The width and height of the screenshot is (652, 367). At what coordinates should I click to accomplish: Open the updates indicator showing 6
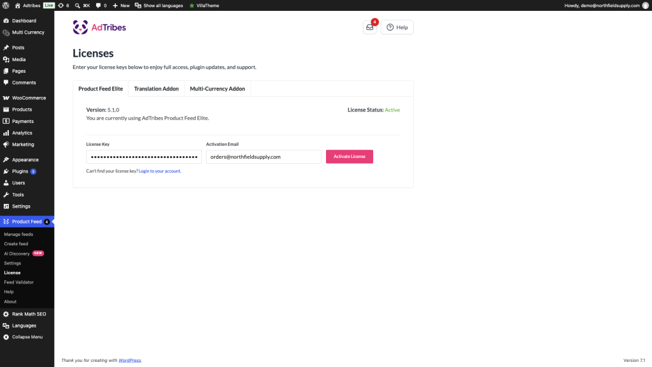pyautogui.click(x=64, y=5)
